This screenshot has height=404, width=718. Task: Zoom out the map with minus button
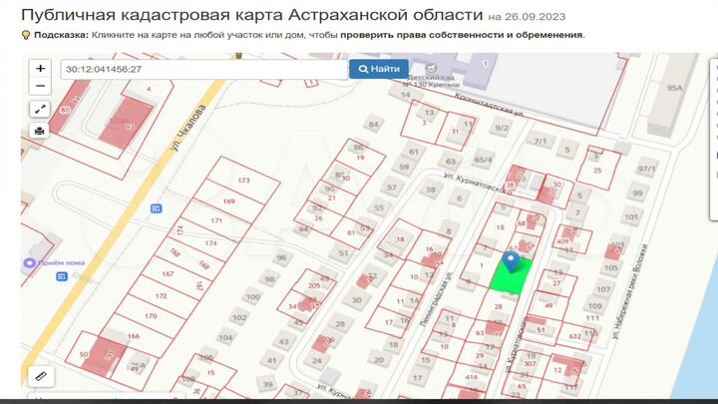(40, 86)
